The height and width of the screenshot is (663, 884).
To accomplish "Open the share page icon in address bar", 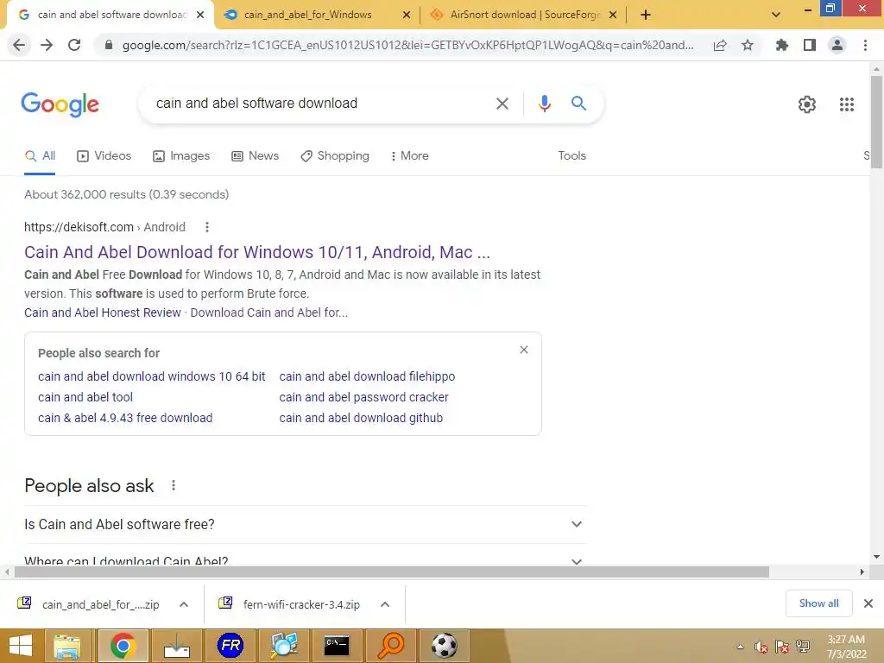I will (x=720, y=46).
